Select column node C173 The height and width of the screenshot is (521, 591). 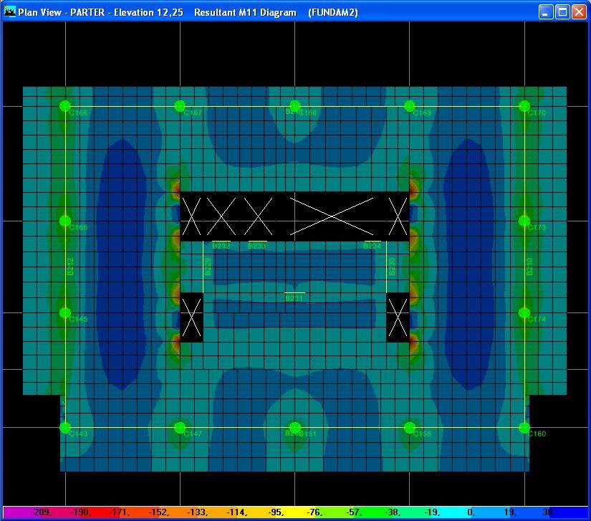[524, 221]
